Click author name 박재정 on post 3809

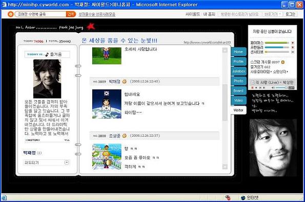[115, 81]
